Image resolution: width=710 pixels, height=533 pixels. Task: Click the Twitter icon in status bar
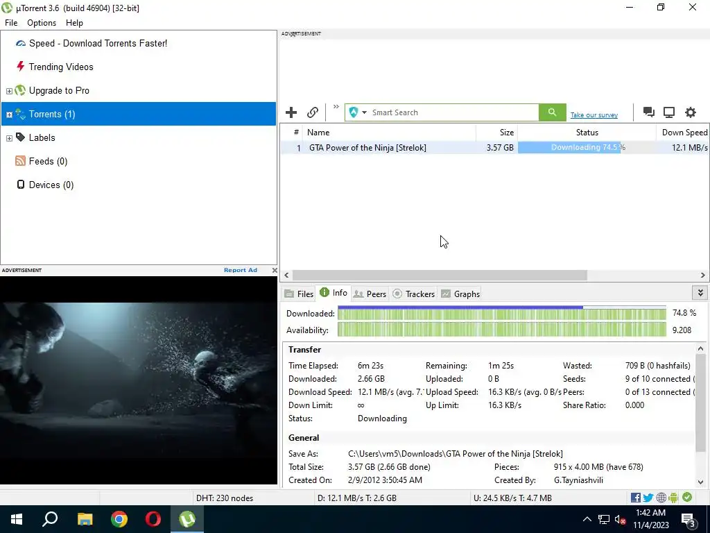(648, 498)
